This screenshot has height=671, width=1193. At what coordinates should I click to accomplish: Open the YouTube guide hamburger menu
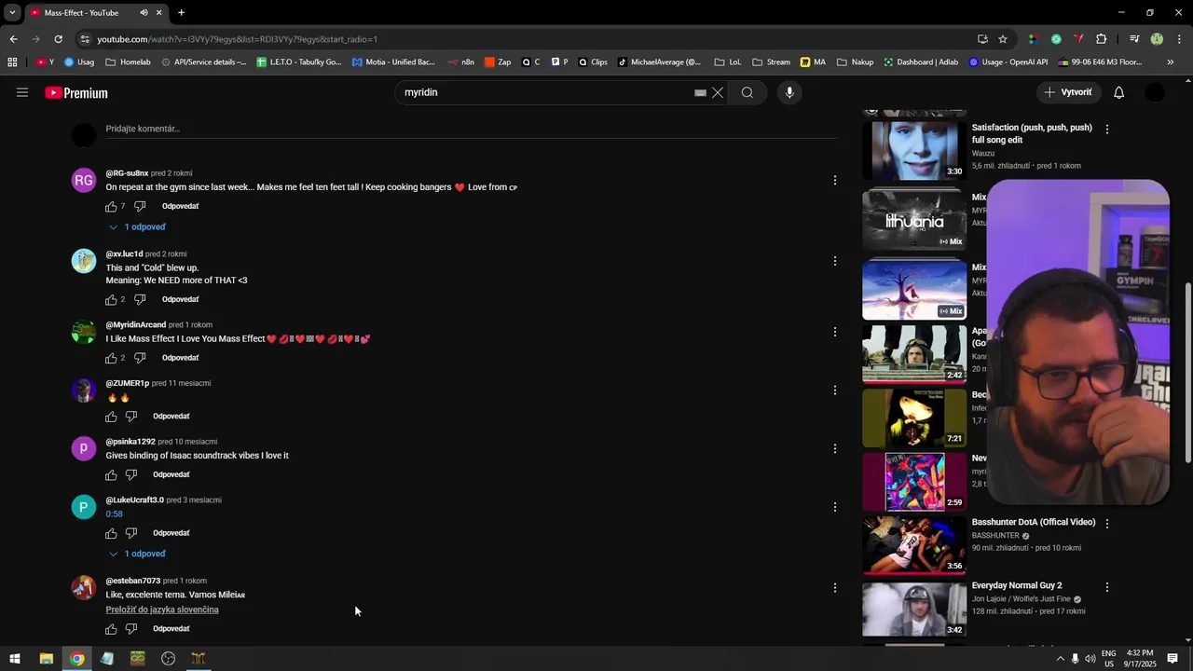(22, 92)
